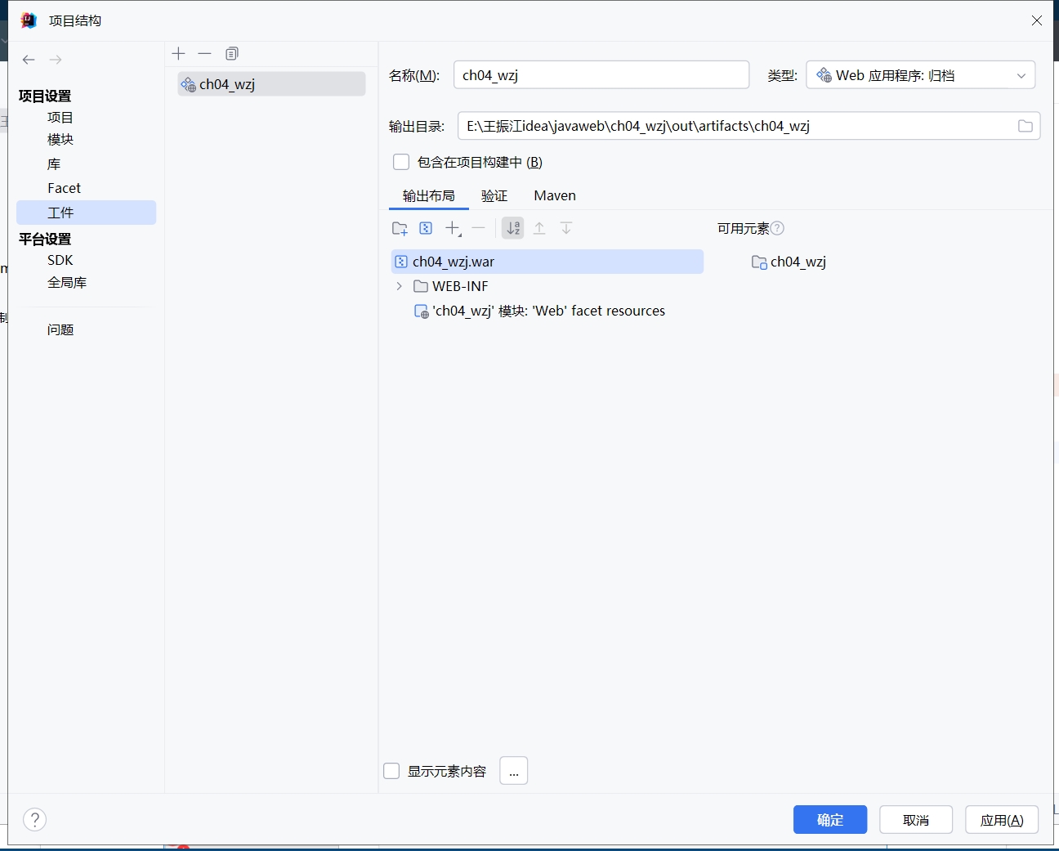
Task: Switch to the Maven tab
Action: point(555,195)
